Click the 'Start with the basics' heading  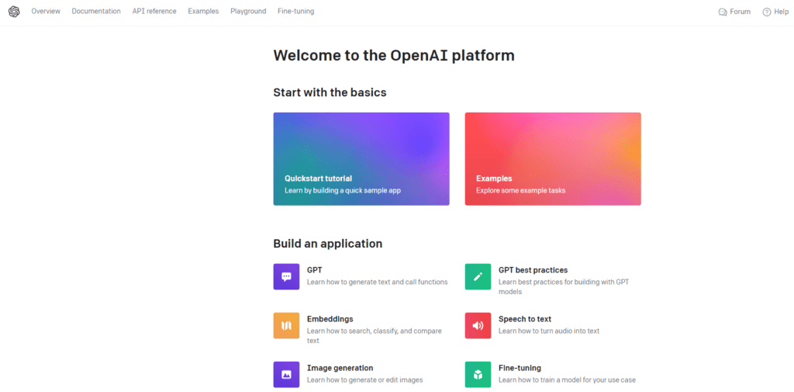pos(330,92)
